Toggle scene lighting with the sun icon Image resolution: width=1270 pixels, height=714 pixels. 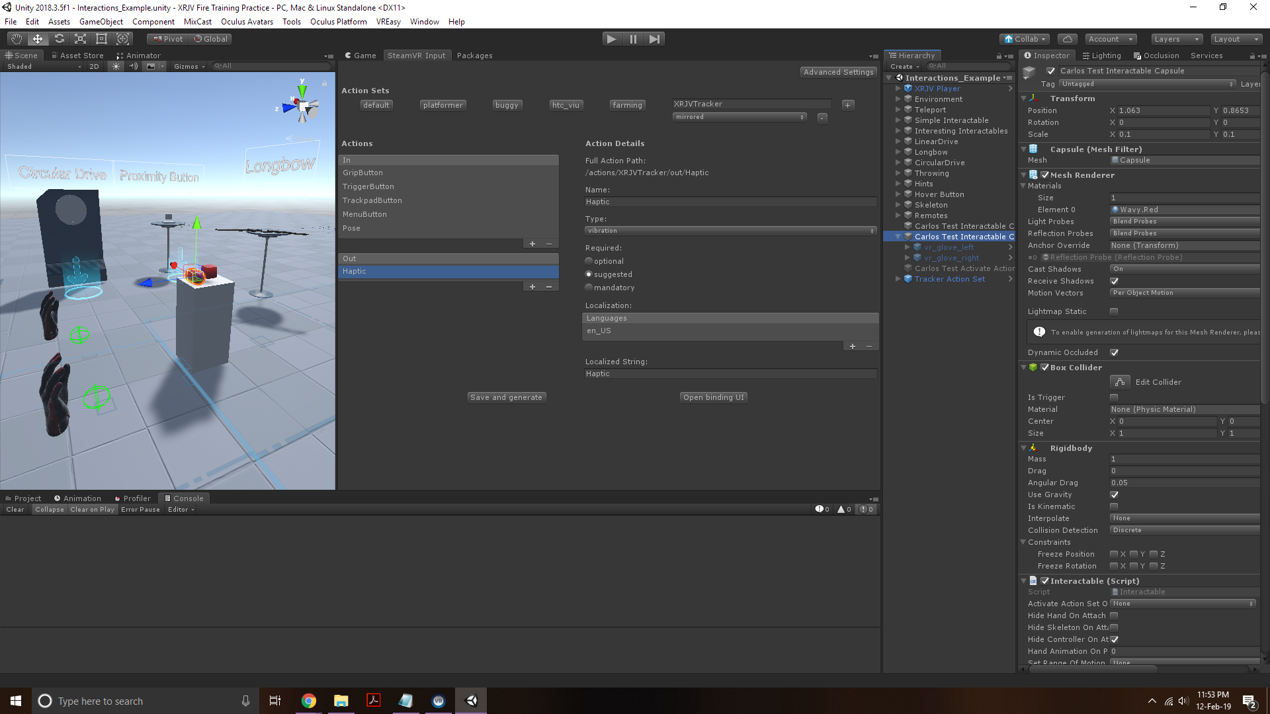point(116,66)
